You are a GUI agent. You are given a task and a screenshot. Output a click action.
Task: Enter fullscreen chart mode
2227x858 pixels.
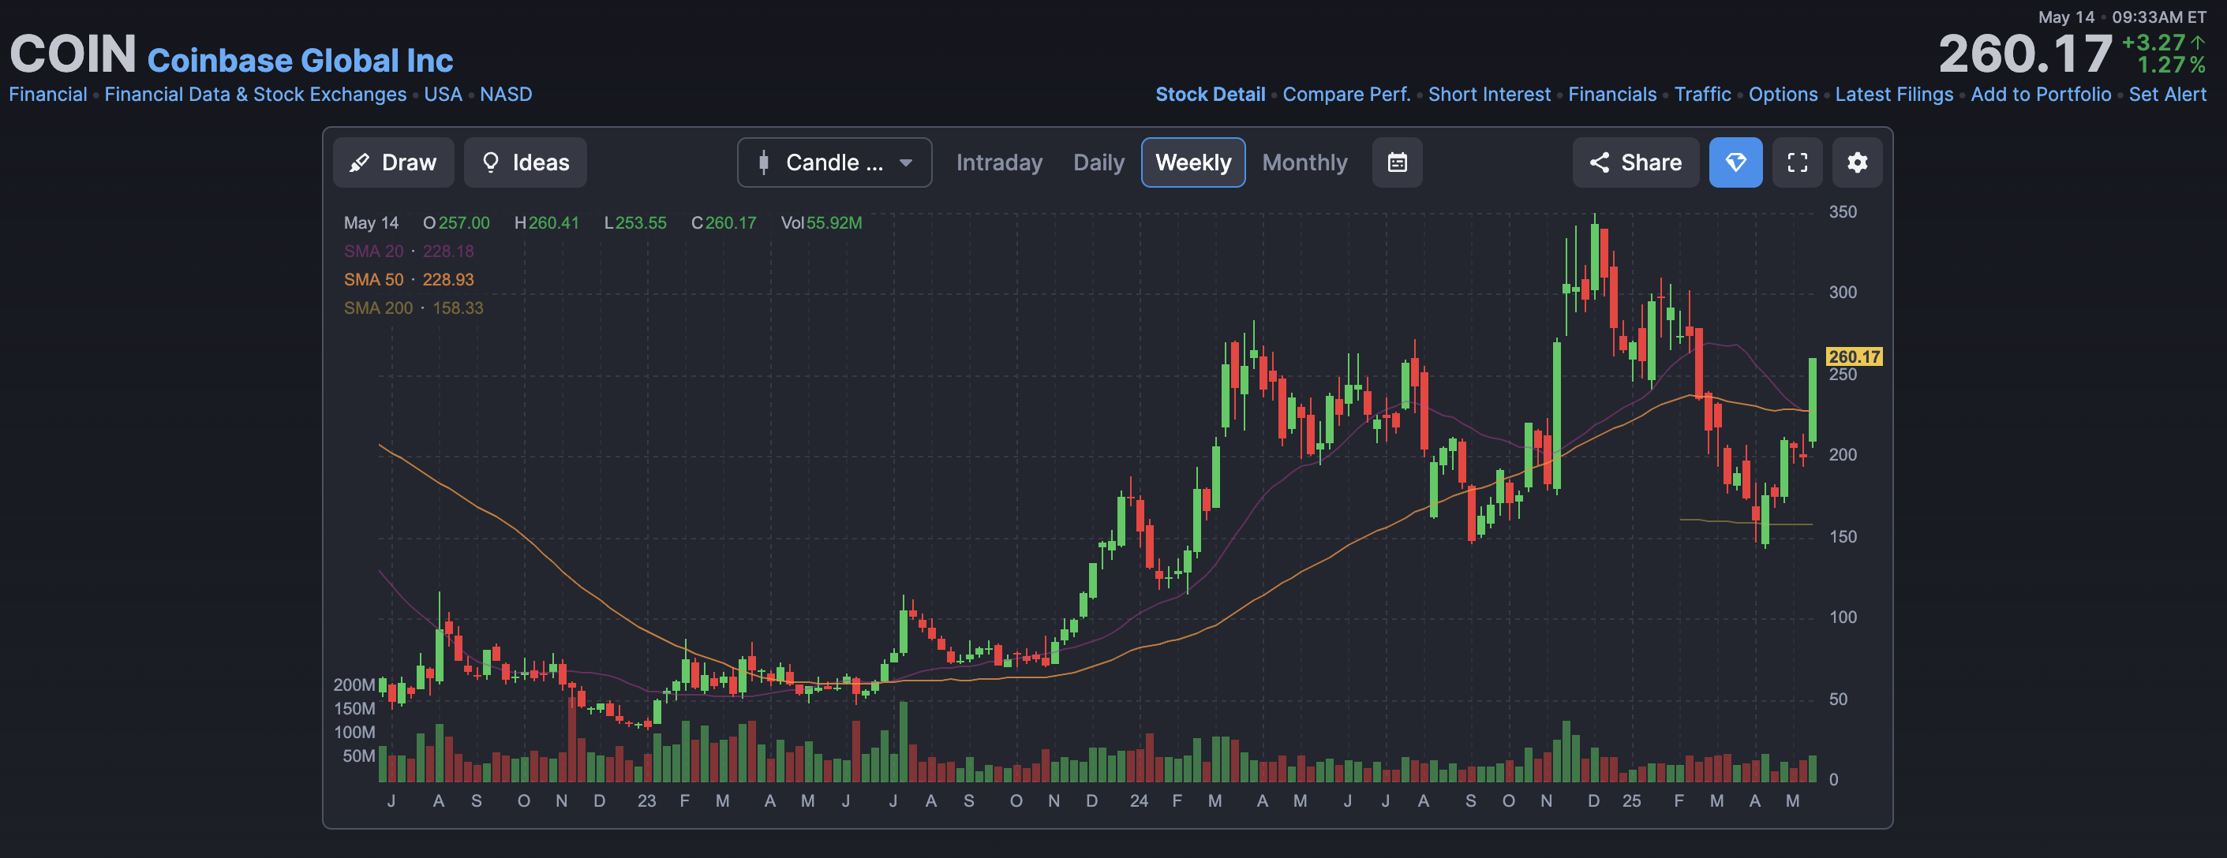coord(1798,162)
